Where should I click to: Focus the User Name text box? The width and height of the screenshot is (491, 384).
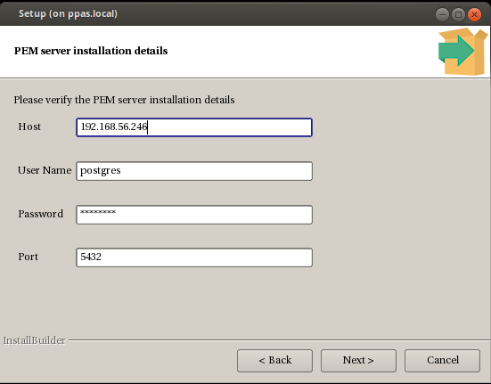point(194,171)
